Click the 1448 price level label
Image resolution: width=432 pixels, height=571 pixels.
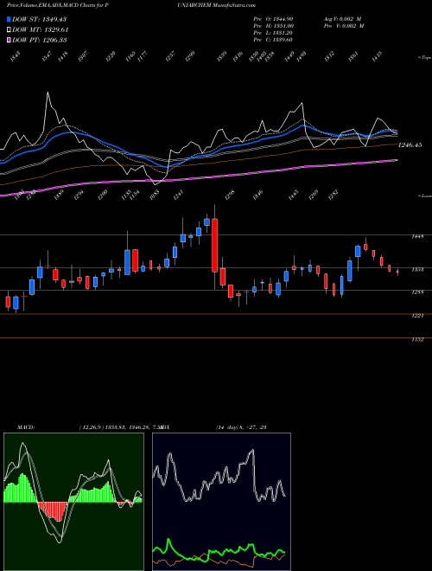pyautogui.click(x=417, y=236)
